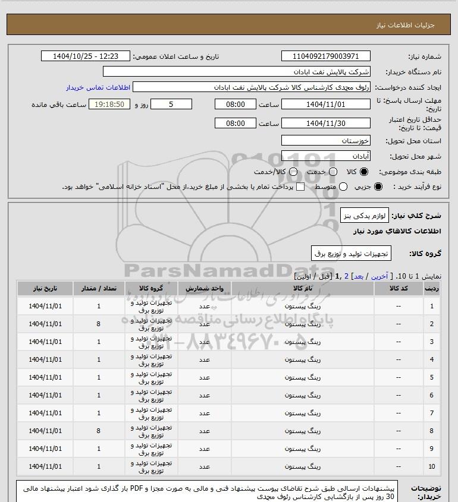Click the واحد شمارش column header
The height and width of the screenshot is (502, 458).
click(x=205, y=289)
